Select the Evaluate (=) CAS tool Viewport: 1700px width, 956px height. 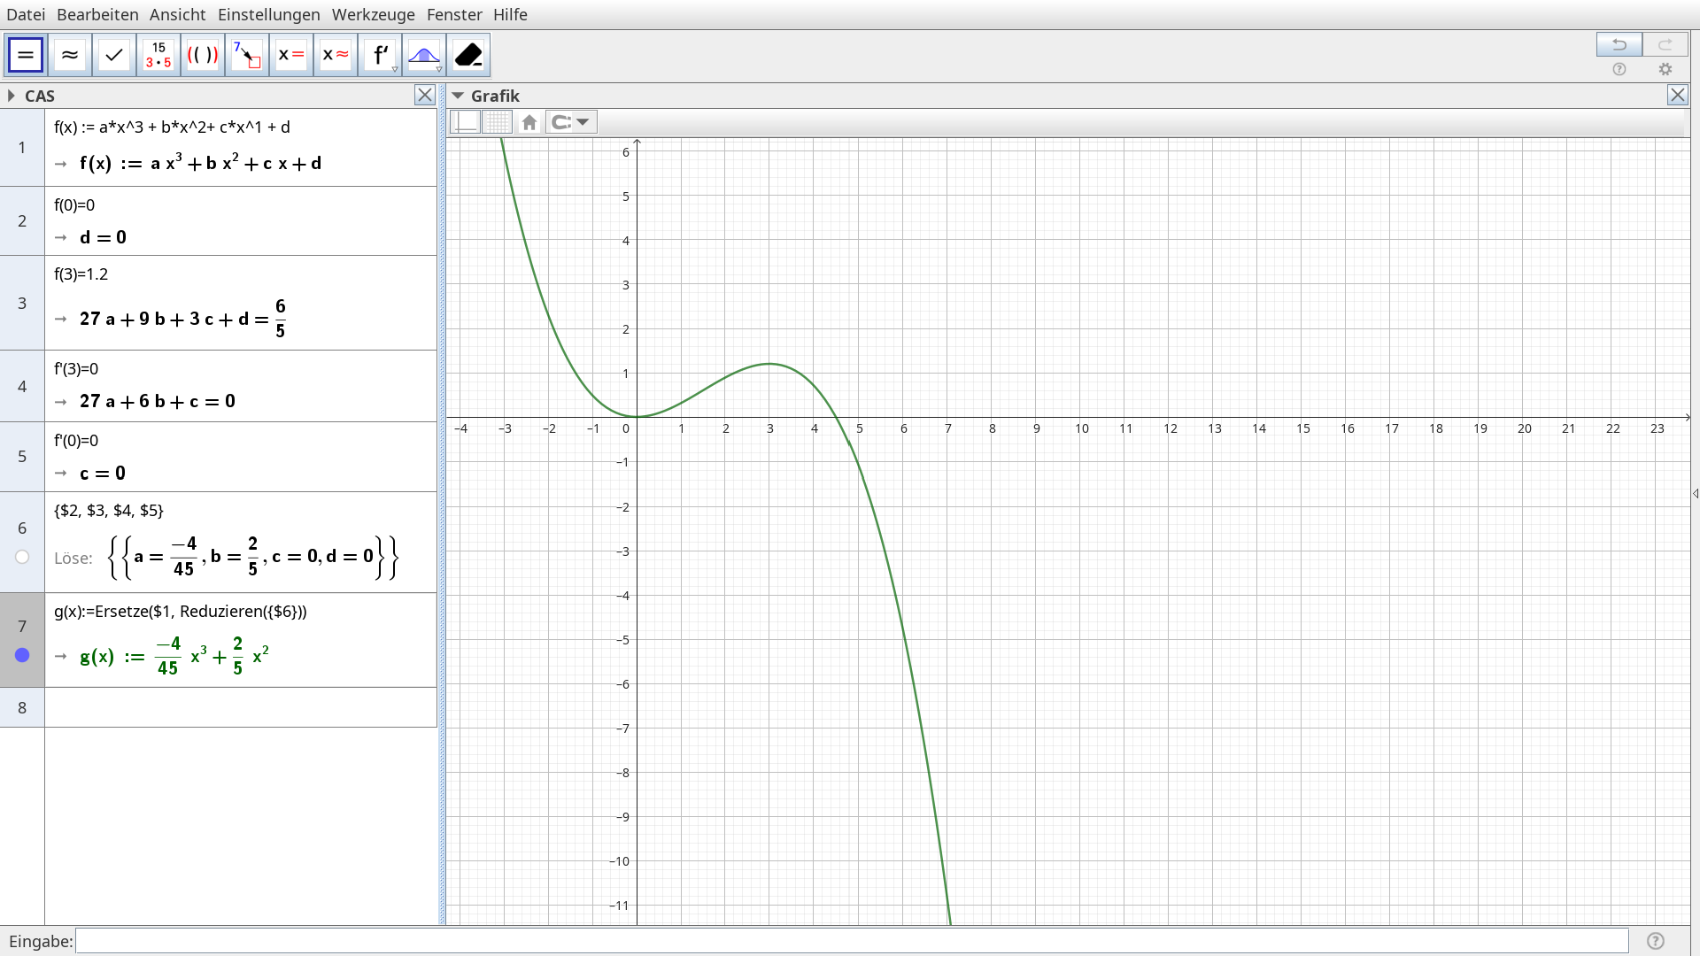coord(26,55)
